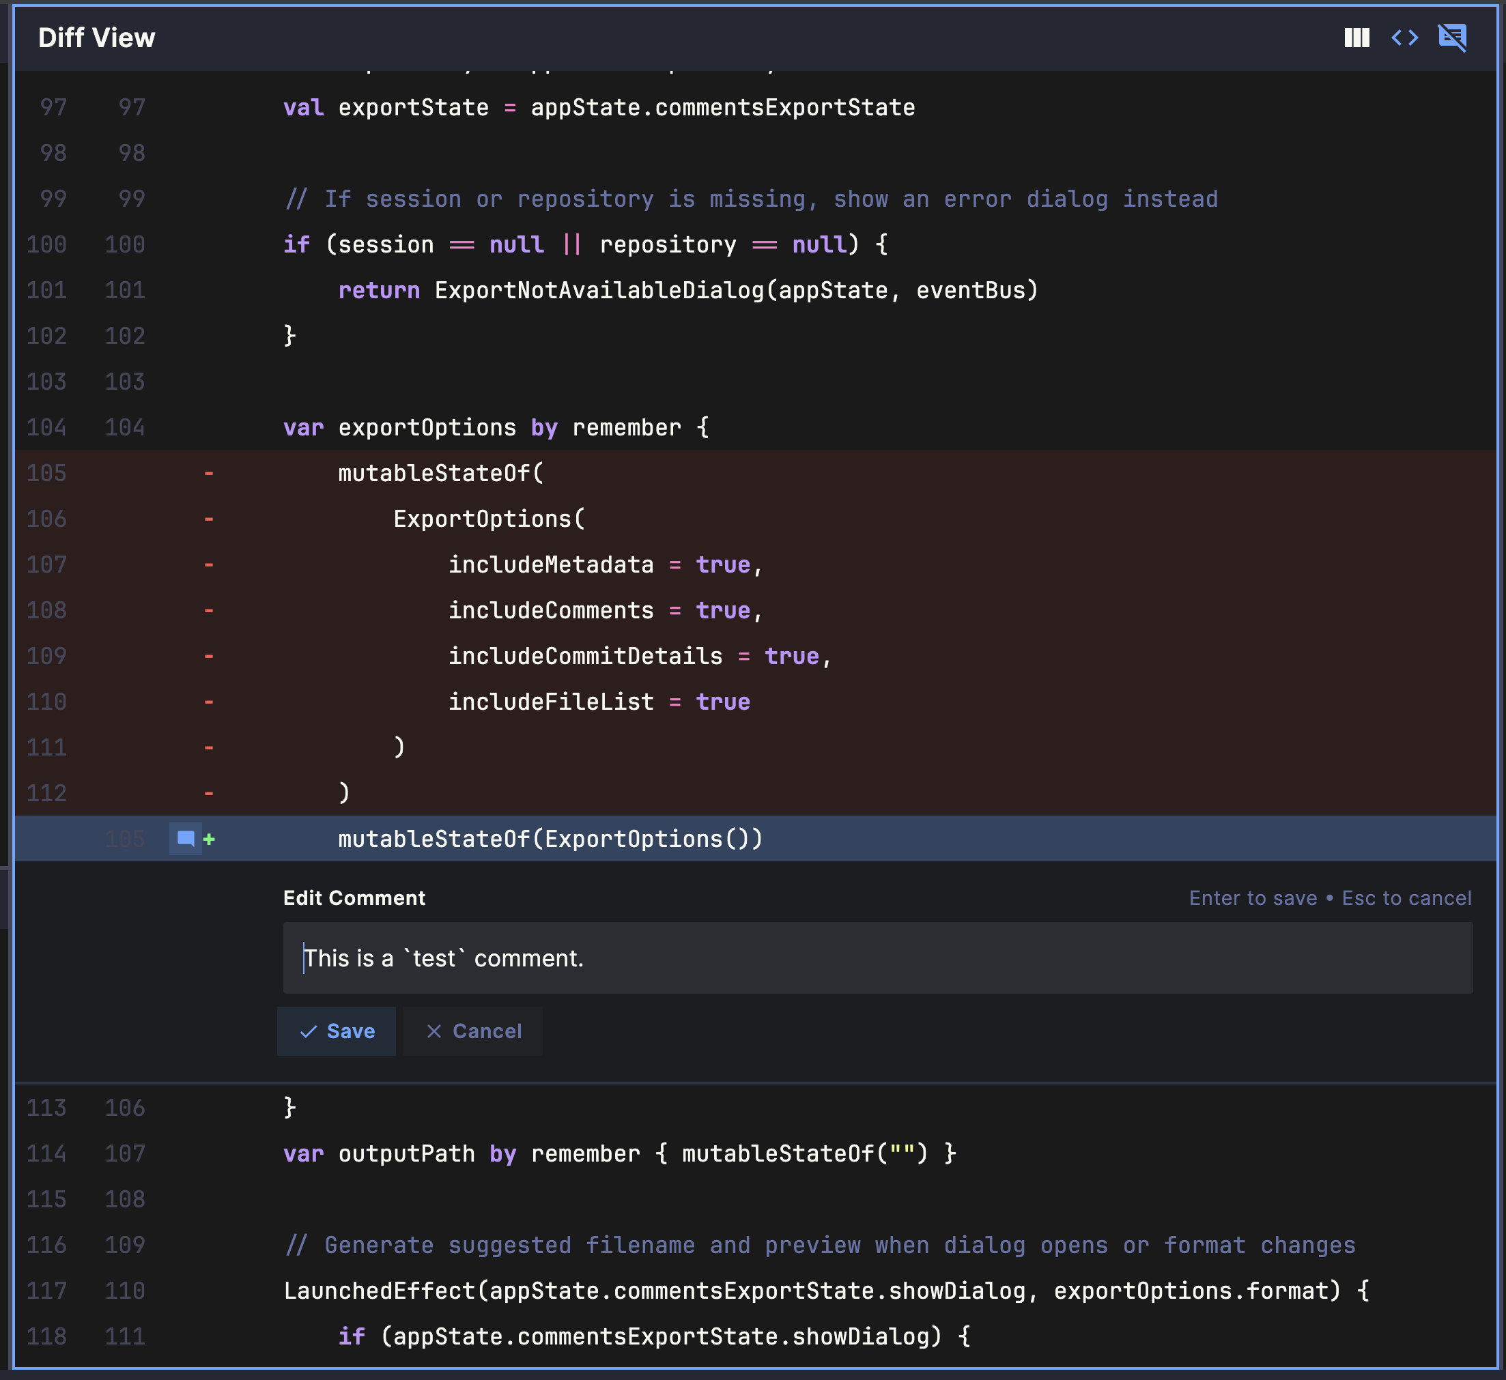Click 'var exportOptions by remember' line

pyautogui.click(x=754, y=428)
